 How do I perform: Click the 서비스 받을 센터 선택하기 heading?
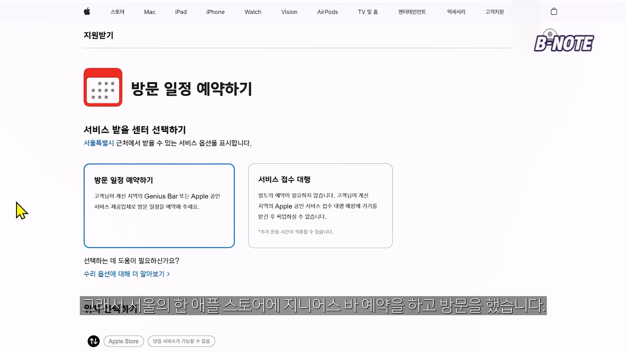coord(135,130)
